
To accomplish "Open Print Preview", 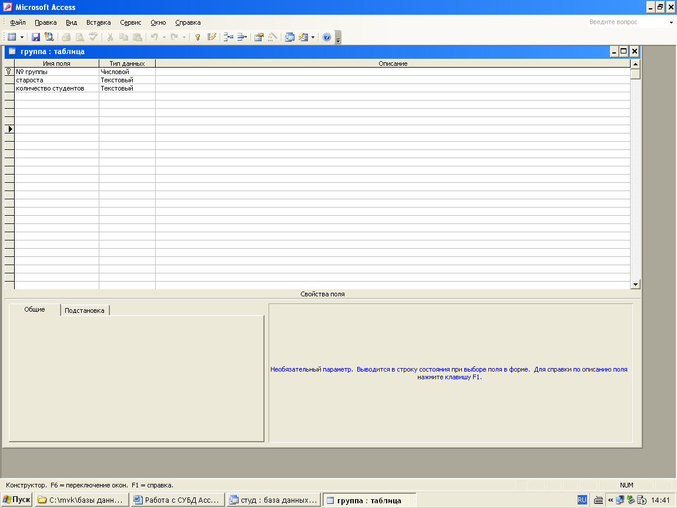I will [79, 37].
